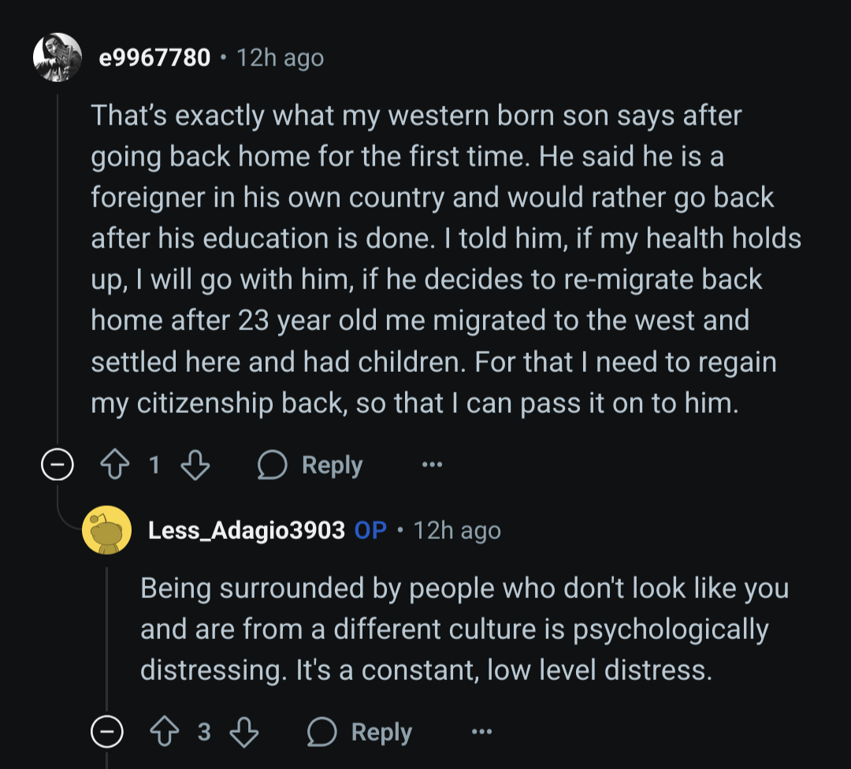Open more options for Less_Adagio3903's reply
The image size is (851, 769).
[x=481, y=732]
